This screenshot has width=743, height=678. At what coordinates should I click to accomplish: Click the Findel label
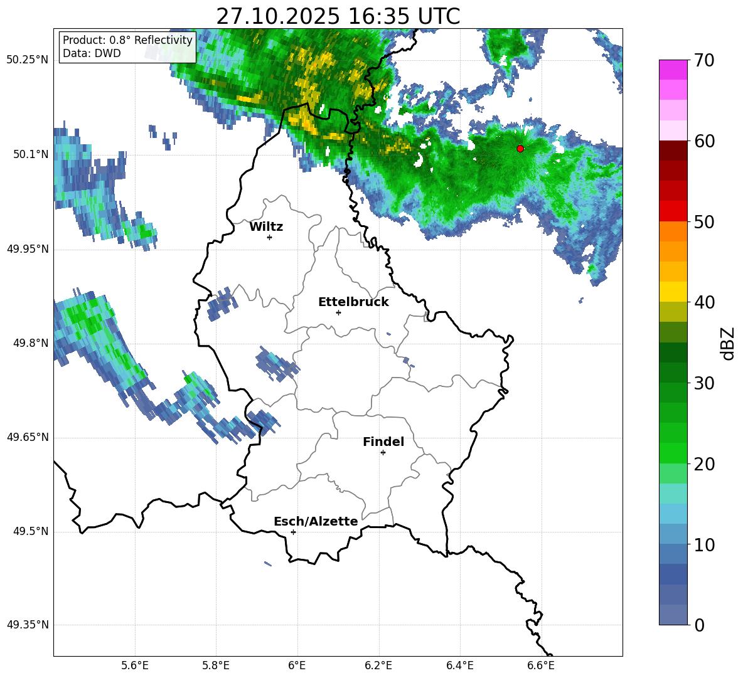383,442
